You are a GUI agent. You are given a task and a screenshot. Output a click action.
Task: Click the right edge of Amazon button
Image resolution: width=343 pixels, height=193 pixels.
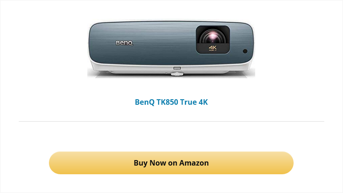(290, 163)
